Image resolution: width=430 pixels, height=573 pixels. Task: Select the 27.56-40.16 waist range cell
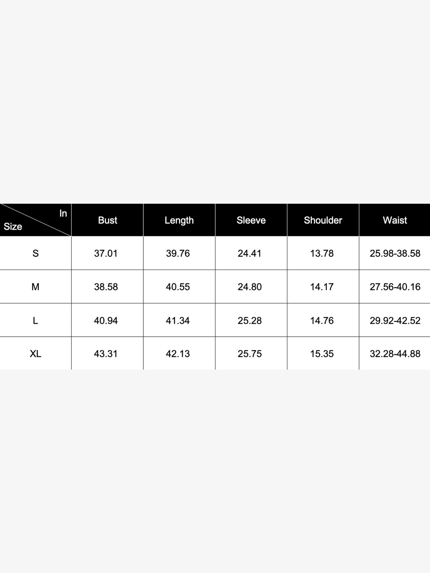pyautogui.click(x=395, y=286)
